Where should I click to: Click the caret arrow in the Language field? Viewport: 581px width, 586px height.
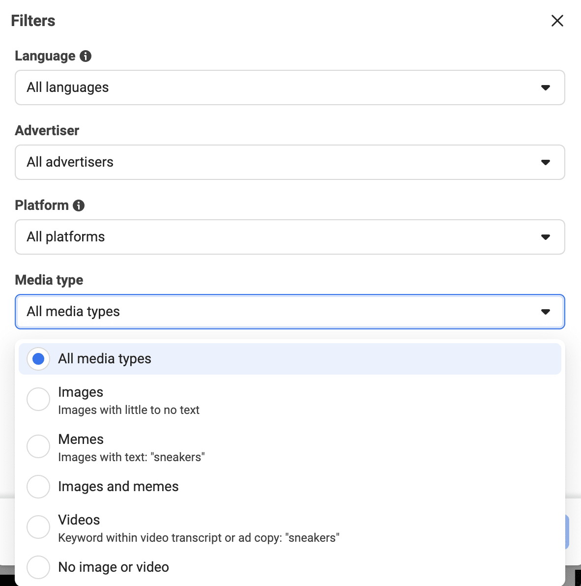[545, 88]
